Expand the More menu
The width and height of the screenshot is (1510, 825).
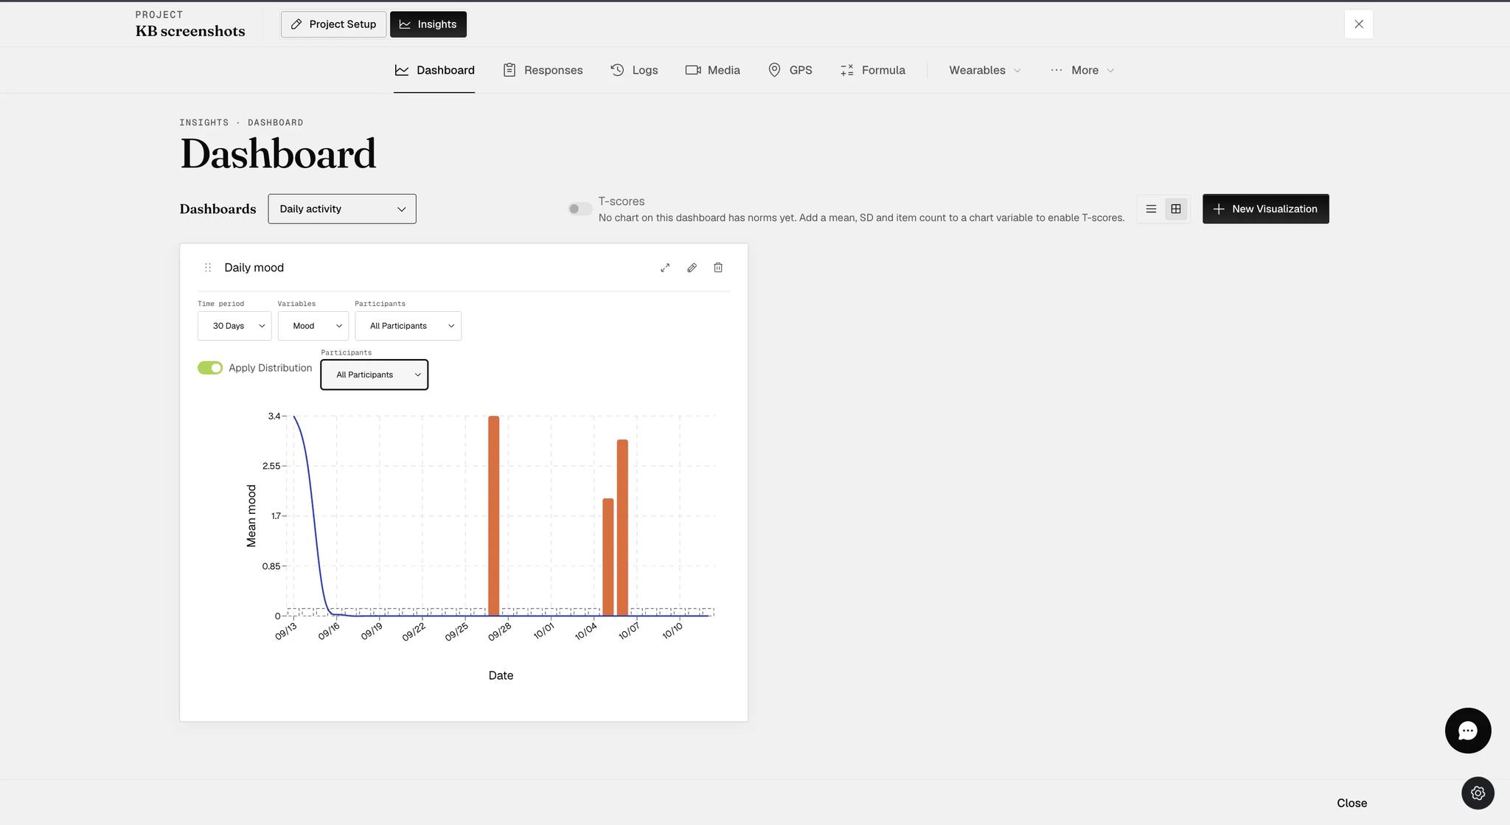point(1082,70)
